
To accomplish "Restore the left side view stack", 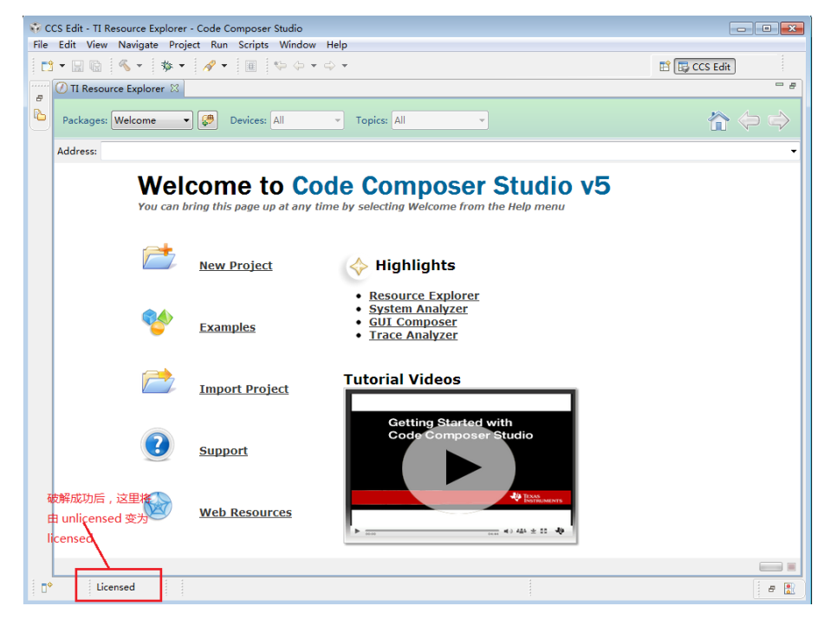I will 40,98.
